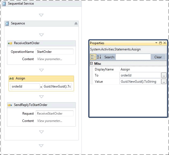
Task: Open View parameter link in ReceiveStartOrder
Action: coord(50,59)
